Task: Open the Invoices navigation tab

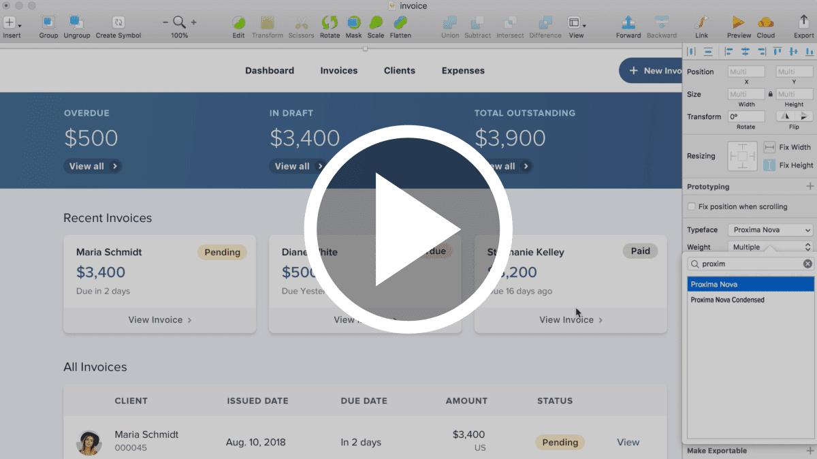Action: coord(338,71)
